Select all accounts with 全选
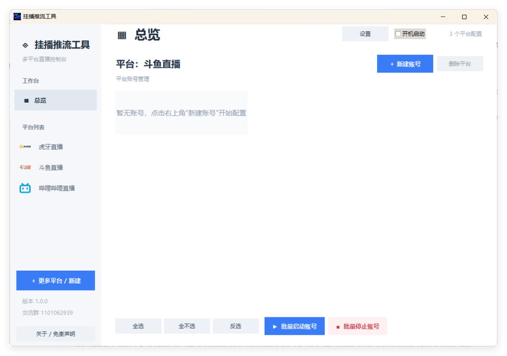The image size is (507, 356). [138, 326]
